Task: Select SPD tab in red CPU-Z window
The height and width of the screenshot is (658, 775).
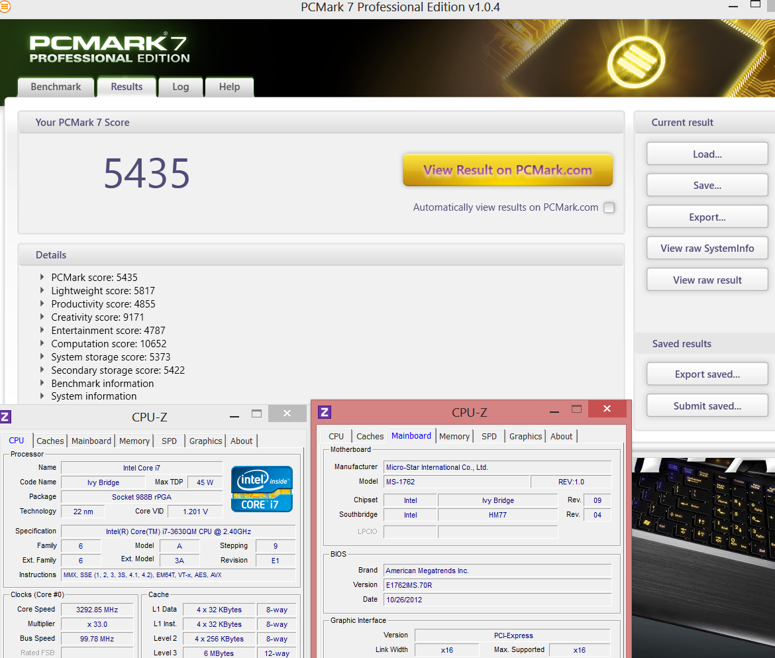Action: [489, 437]
